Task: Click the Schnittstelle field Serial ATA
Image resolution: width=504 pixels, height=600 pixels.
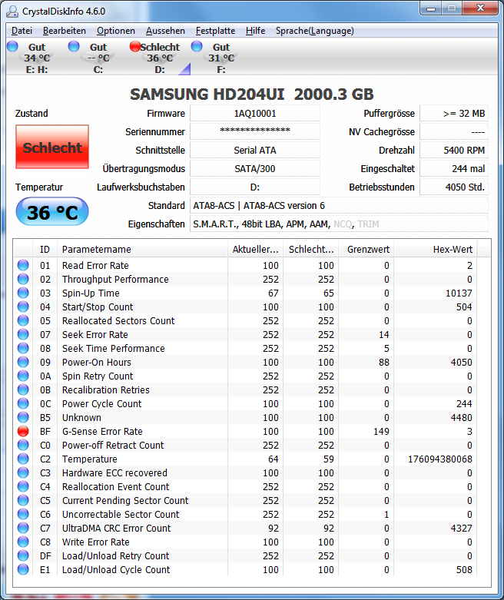Action: [255, 151]
